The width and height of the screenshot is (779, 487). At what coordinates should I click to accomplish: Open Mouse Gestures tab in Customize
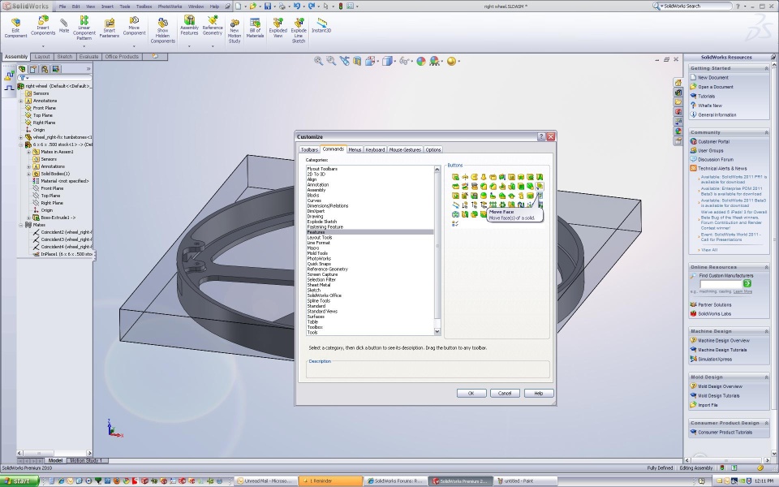click(x=405, y=149)
